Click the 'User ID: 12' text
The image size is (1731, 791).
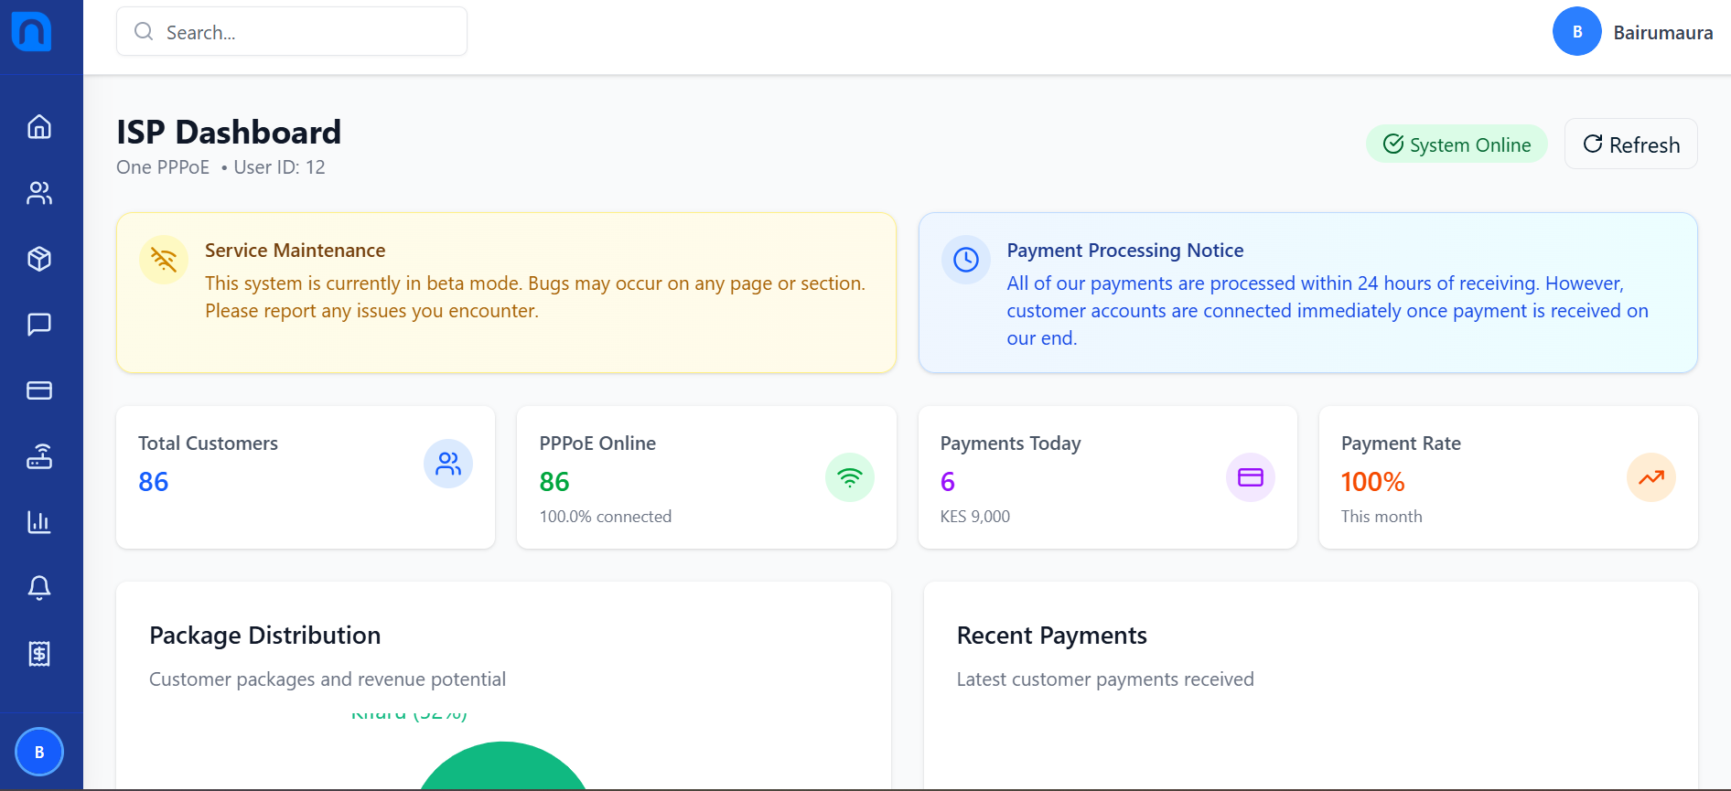point(279,167)
